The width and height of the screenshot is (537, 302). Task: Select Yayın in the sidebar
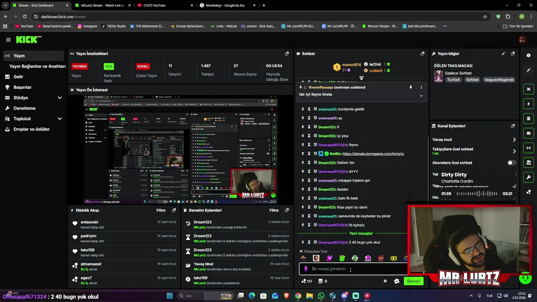34,56
